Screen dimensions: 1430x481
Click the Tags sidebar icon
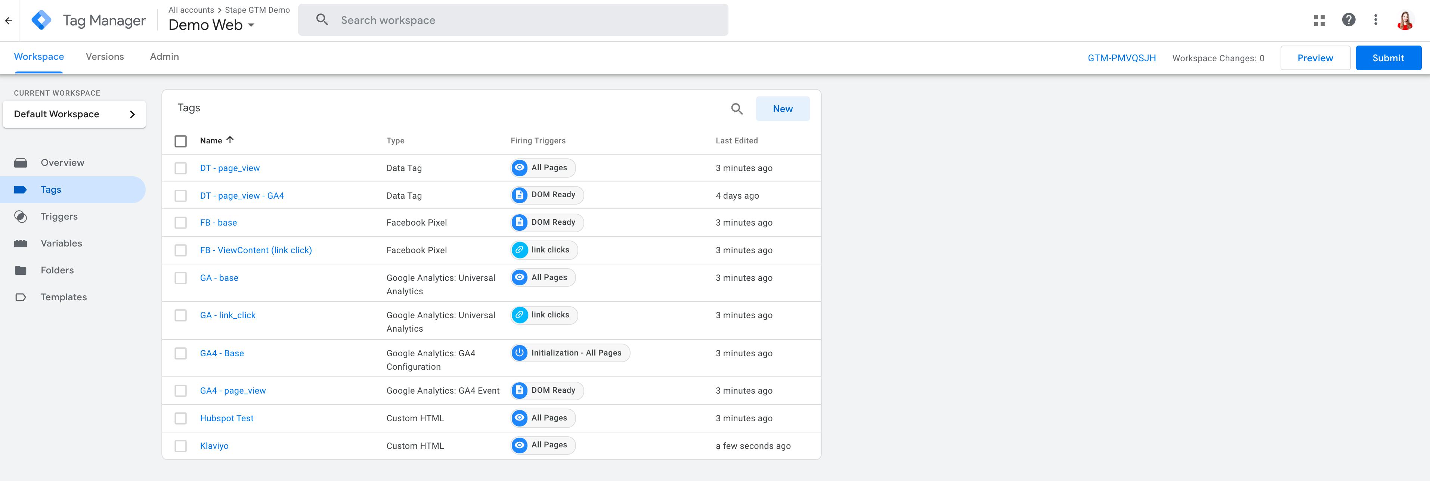[x=21, y=190]
